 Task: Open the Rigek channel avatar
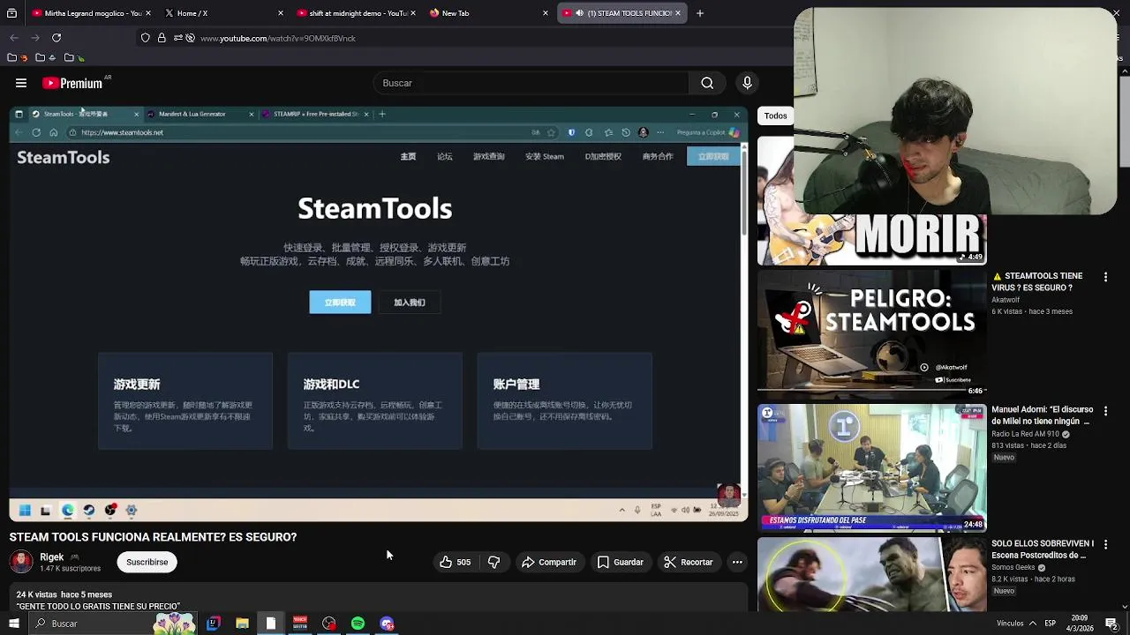(x=21, y=561)
